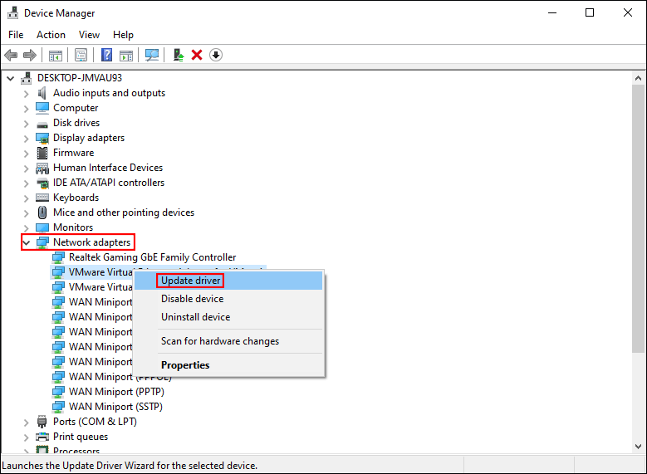The width and height of the screenshot is (647, 474).
Task: Expand the Disk drives node chevron
Action: 27,124
